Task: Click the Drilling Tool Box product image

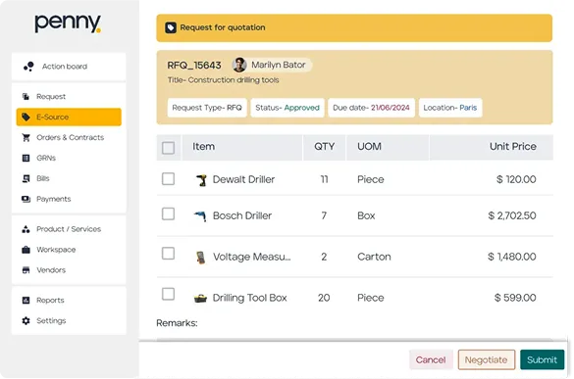Action: (200, 299)
